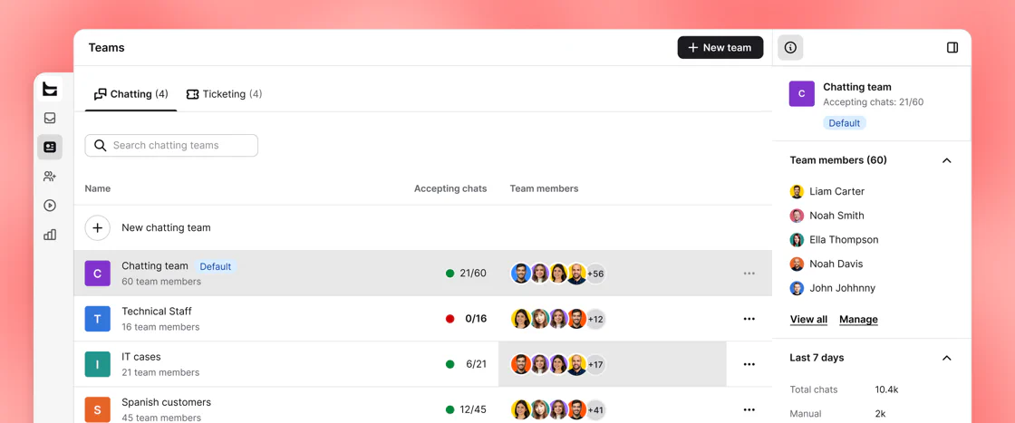The height and width of the screenshot is (423, 1015).
Task: Click Noah Davis in team members list
Action: [837, 264]
